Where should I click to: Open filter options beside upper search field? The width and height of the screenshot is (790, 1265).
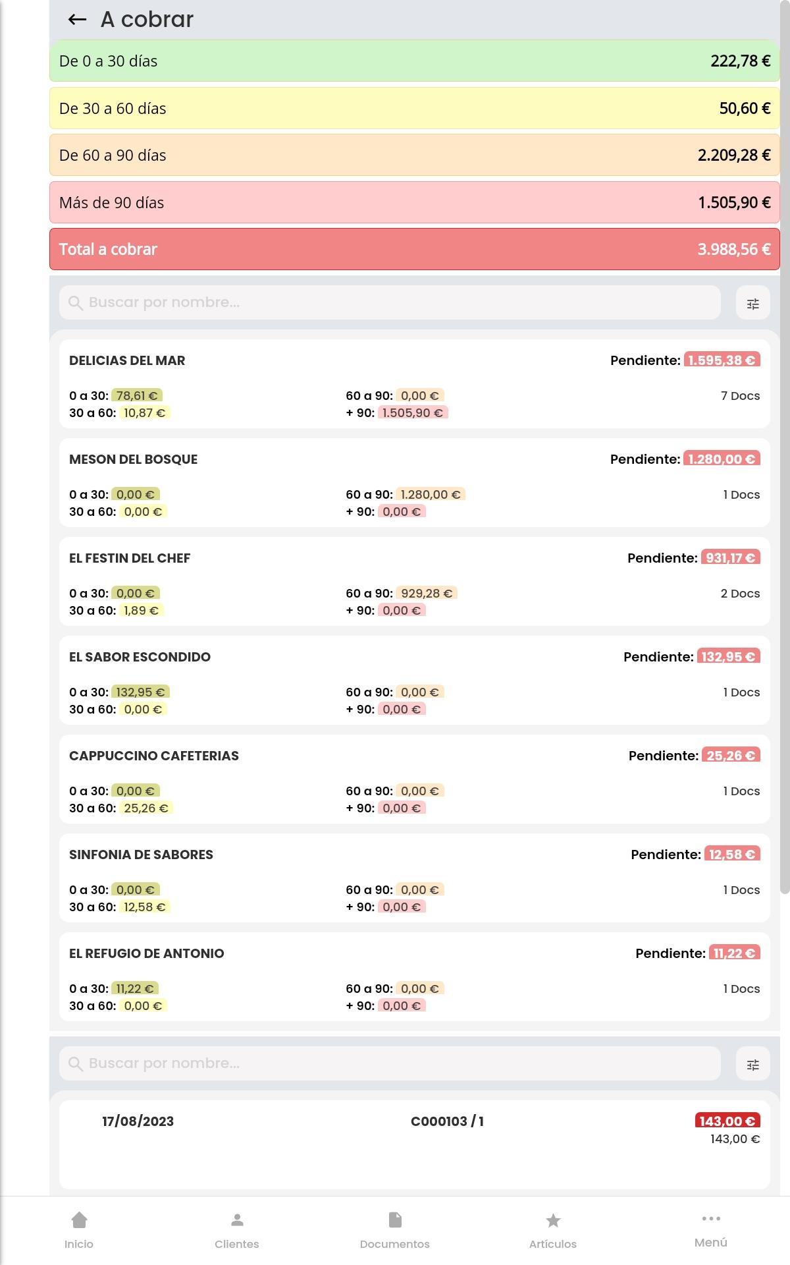(x=752, y=303)
